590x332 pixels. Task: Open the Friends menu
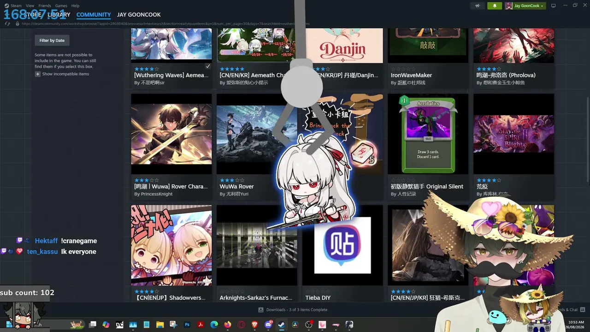(x=45, y=6)
